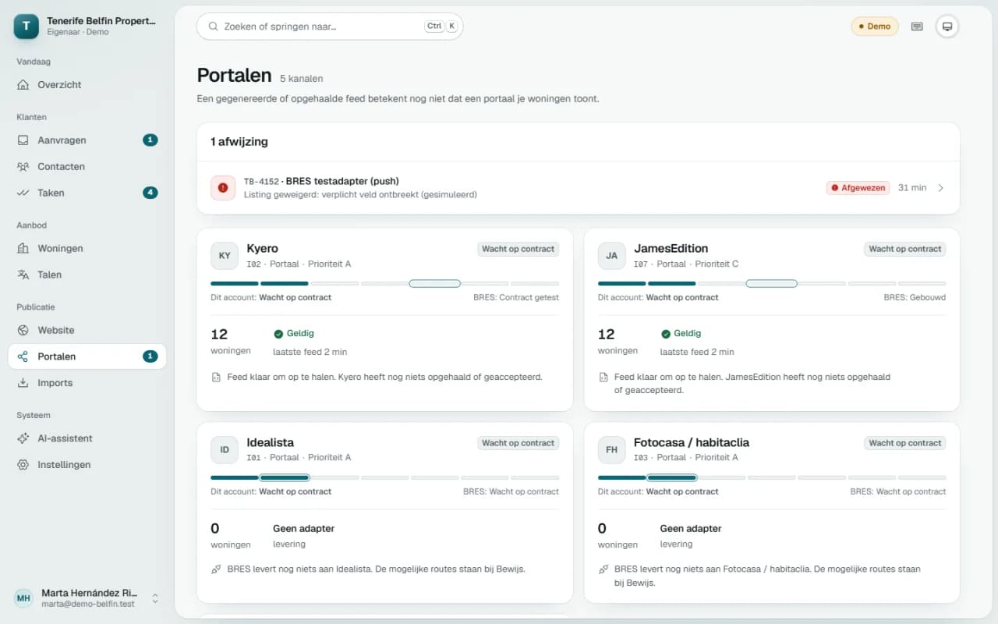
Task: Click the Taken double-check icon
Action: pyautogui.click(x=23, y=193)
